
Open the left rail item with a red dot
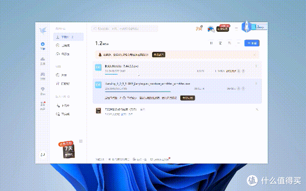43,106
